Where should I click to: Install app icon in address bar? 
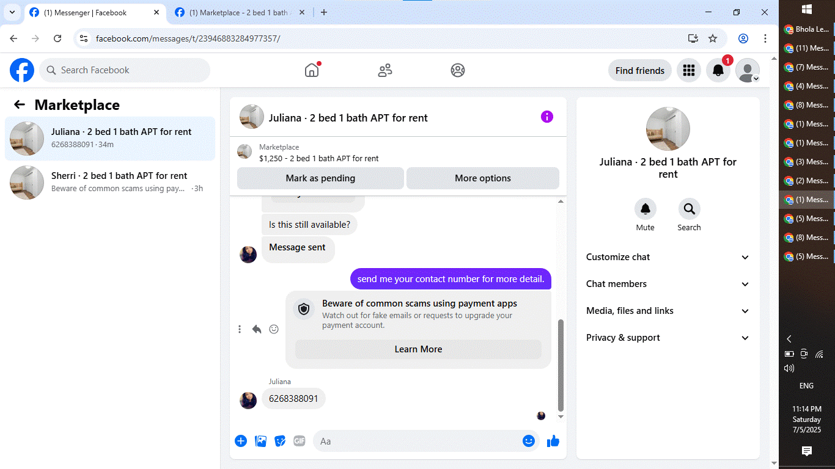[x=693, y=38]
